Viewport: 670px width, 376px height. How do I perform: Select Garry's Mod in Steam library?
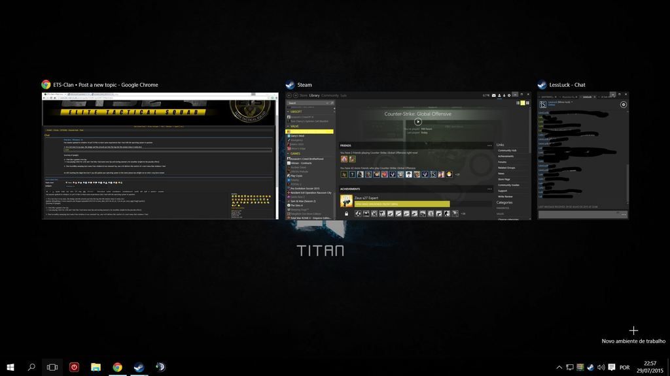297,136
